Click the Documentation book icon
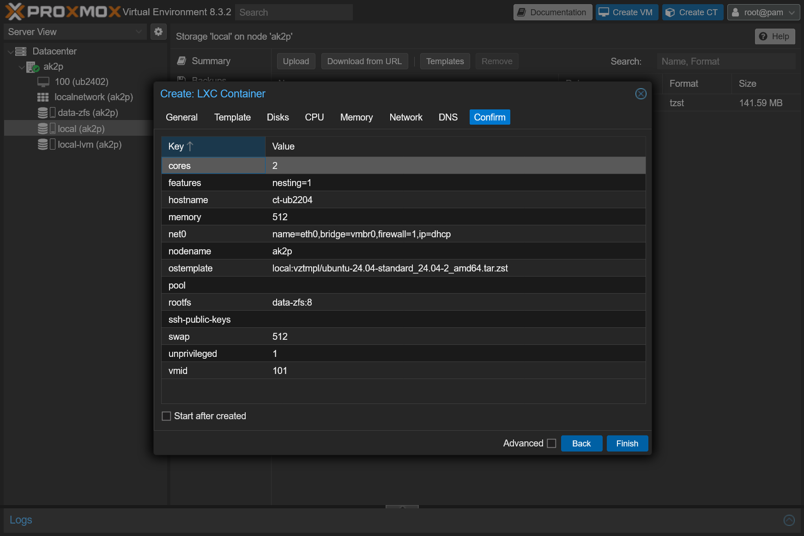Viewport: 804px width, 536px height. [x=521, y=12]
